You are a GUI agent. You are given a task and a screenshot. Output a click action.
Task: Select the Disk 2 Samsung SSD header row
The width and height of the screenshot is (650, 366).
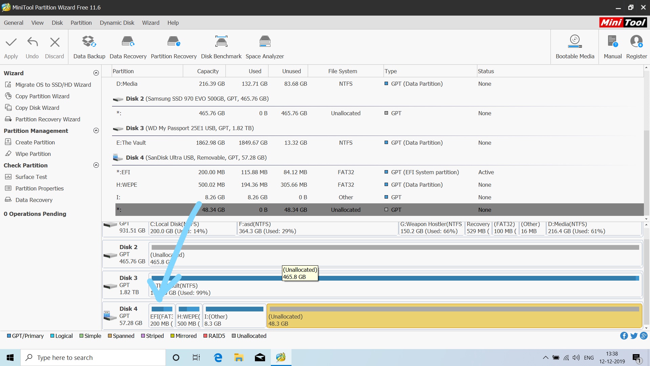click(377, 99)
